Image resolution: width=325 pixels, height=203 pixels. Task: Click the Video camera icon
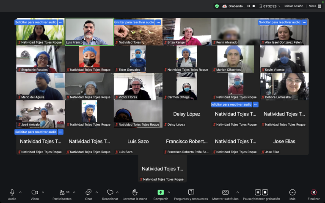click(x=35, y=192)
